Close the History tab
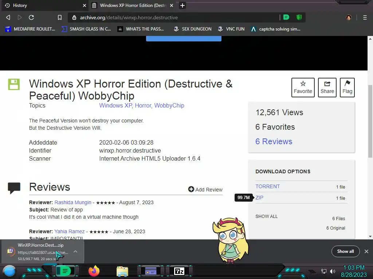 (85, 5)
